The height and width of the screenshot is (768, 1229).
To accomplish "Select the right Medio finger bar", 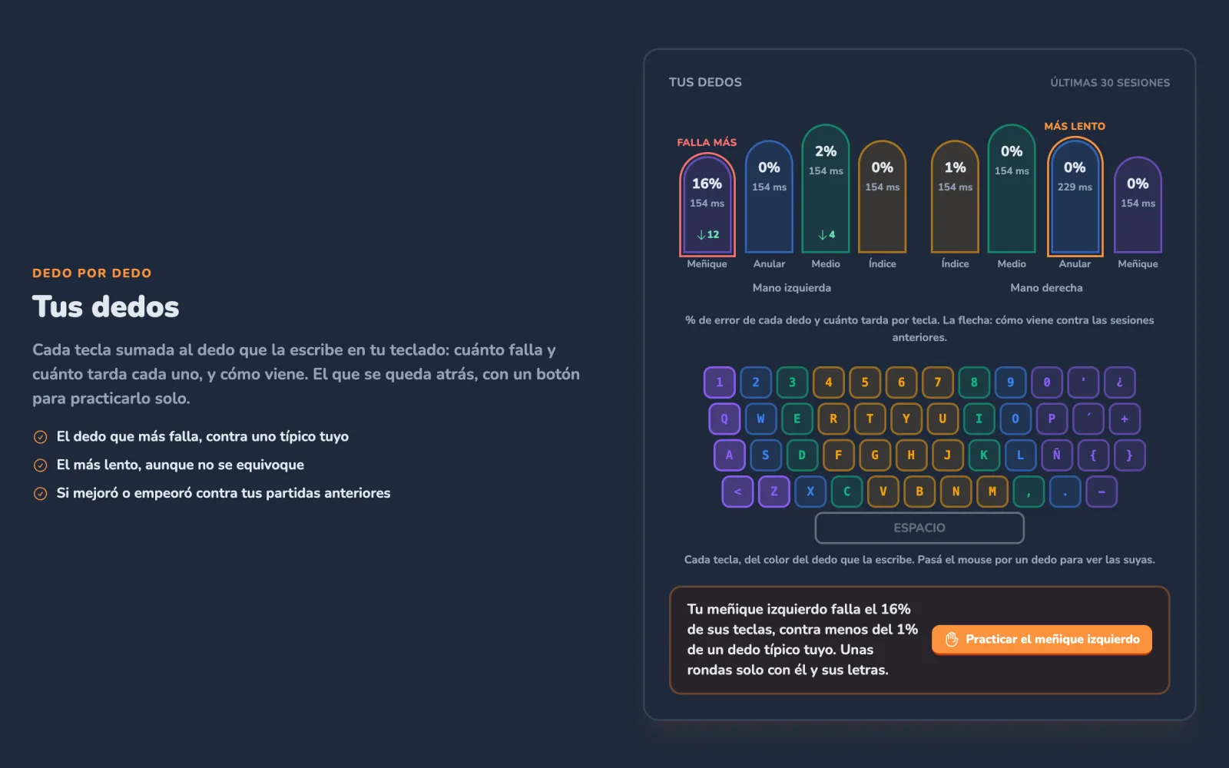I will (x=1012, y=188).
